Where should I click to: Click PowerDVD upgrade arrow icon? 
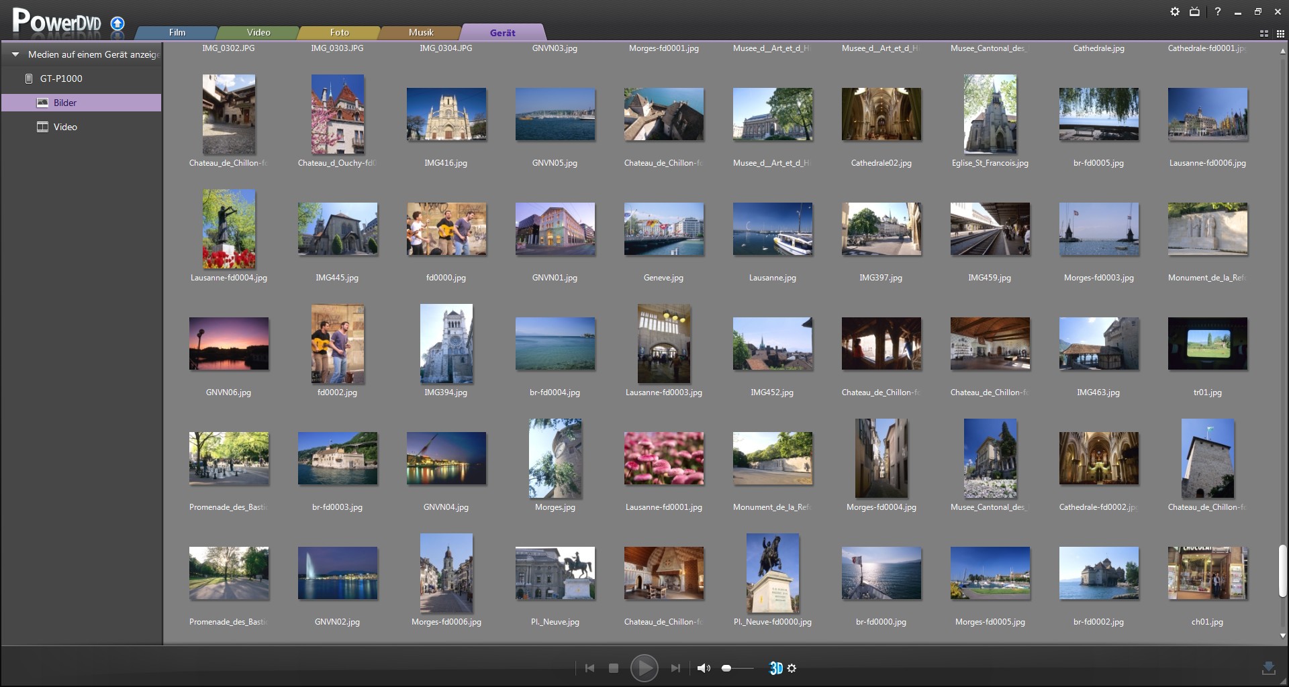117,24
